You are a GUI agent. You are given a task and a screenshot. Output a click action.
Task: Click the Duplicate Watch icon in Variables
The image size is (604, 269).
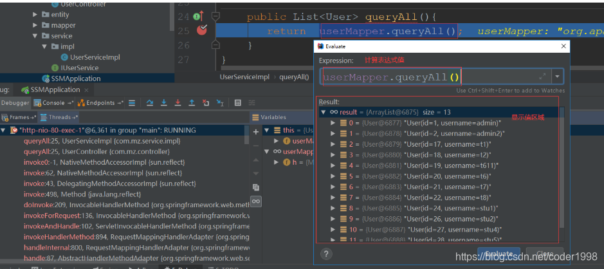[x=256, y=187]
